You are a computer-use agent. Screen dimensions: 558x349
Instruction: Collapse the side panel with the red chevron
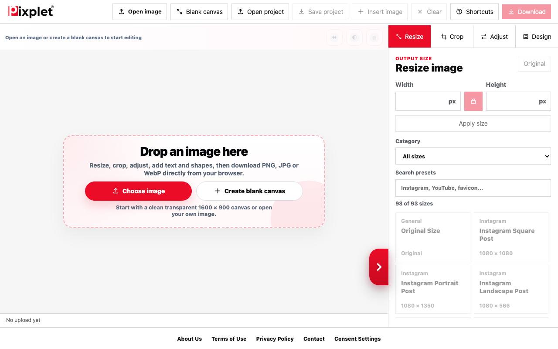(x=379, y=267)
